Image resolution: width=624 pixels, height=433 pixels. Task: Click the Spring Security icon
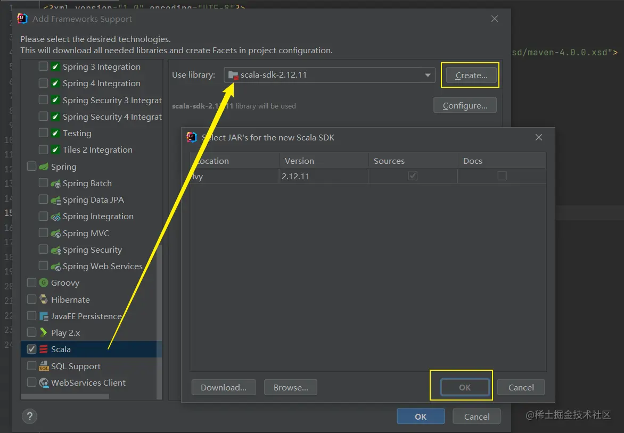[x=56, y=249]
